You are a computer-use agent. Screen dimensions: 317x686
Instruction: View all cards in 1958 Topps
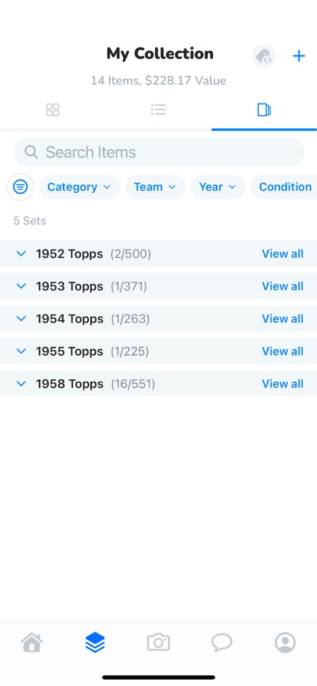click(x=283, y=384)
